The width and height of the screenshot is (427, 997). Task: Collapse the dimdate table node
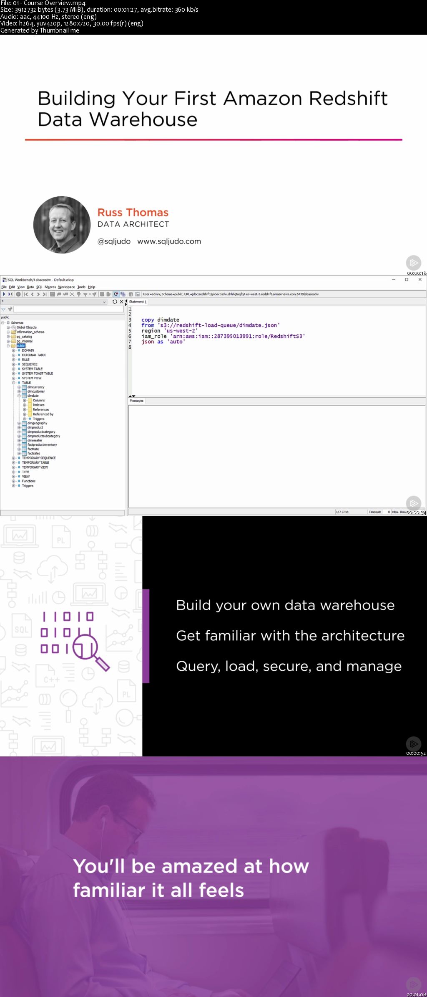(19, 396)
